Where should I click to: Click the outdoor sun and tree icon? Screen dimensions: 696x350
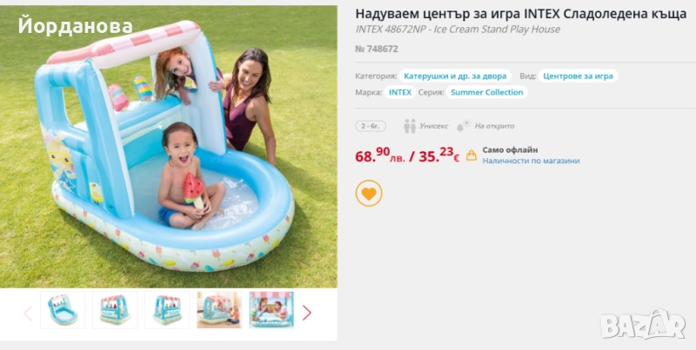464,126
